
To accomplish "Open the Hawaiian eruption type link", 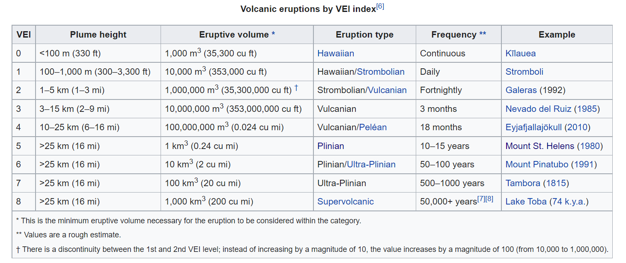I will (335, 53).
